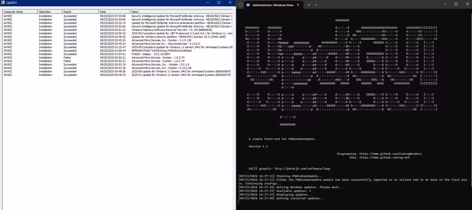
Task: Maximize the Windows Terminal window
Action: coord(456,4)
